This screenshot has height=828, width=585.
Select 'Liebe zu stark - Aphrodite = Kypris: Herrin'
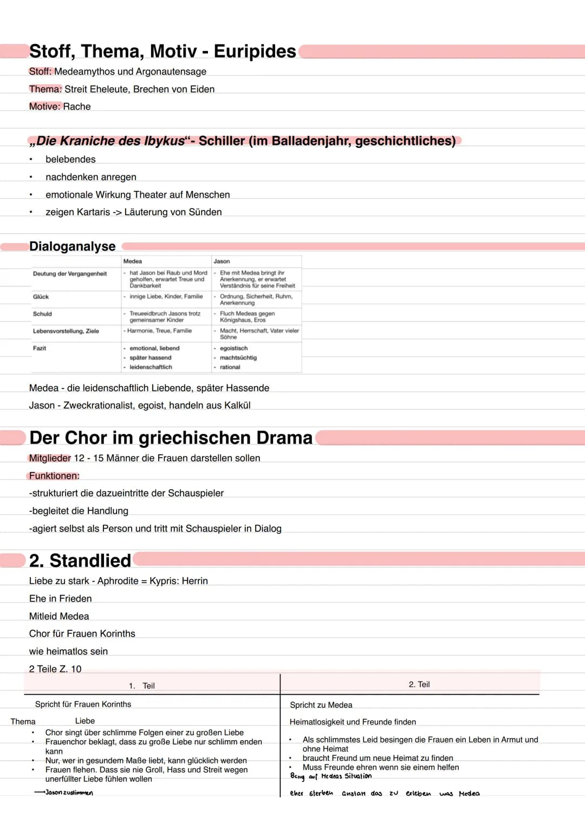point(119,581)
